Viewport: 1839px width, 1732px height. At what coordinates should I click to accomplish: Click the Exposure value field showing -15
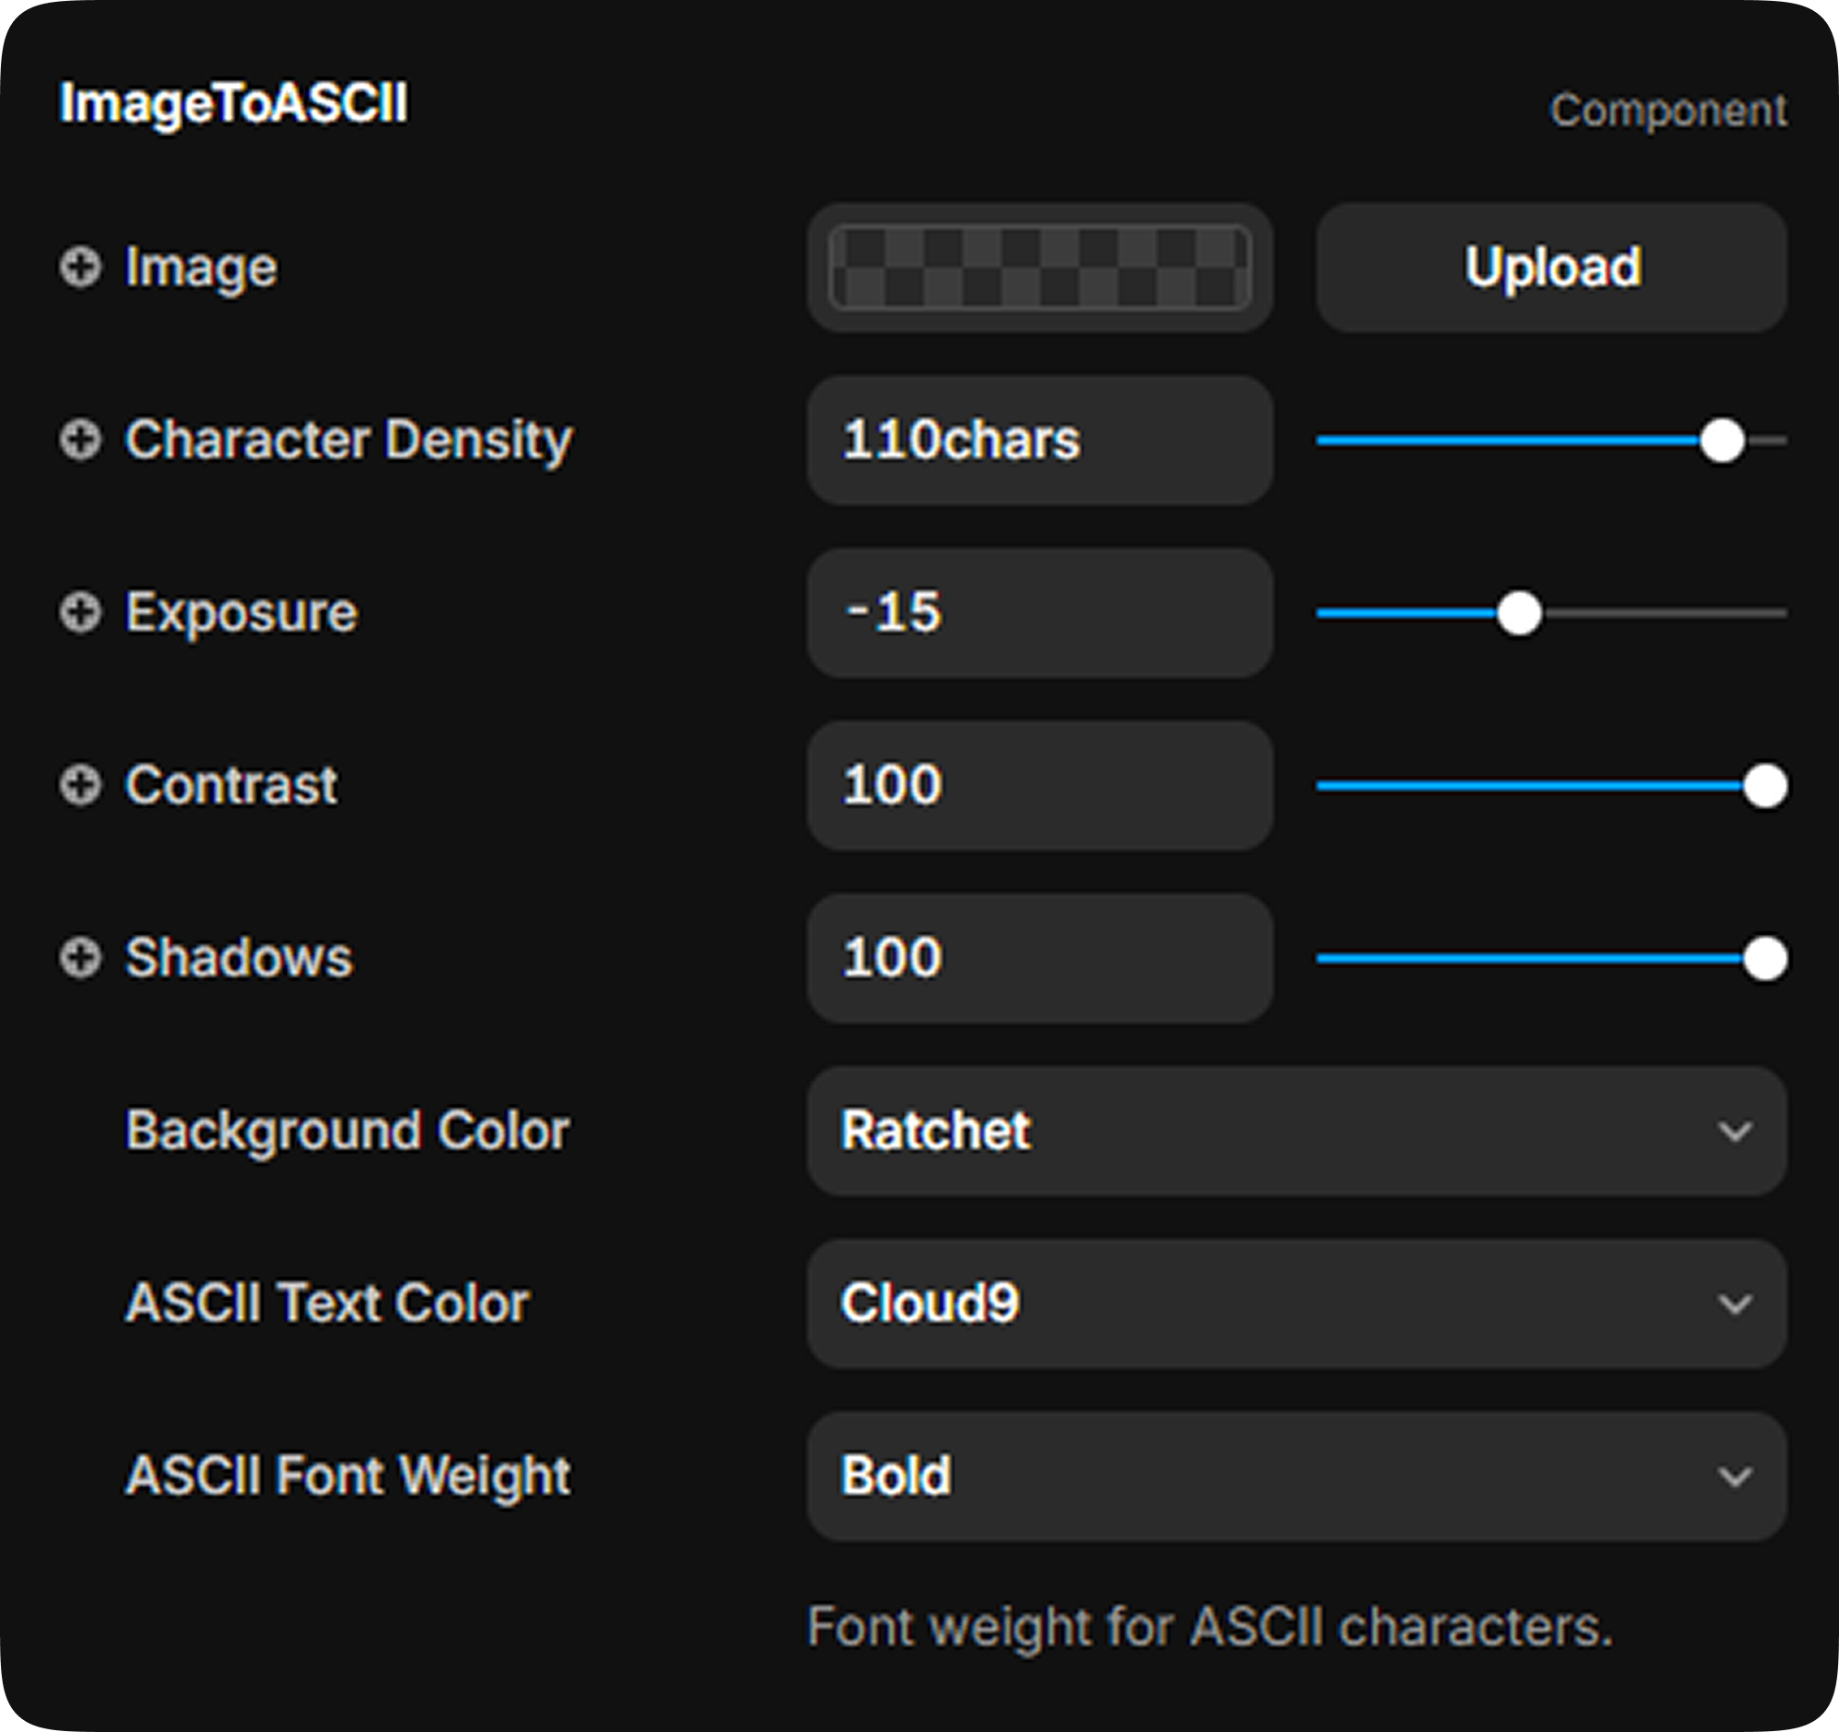point(1040,613)
